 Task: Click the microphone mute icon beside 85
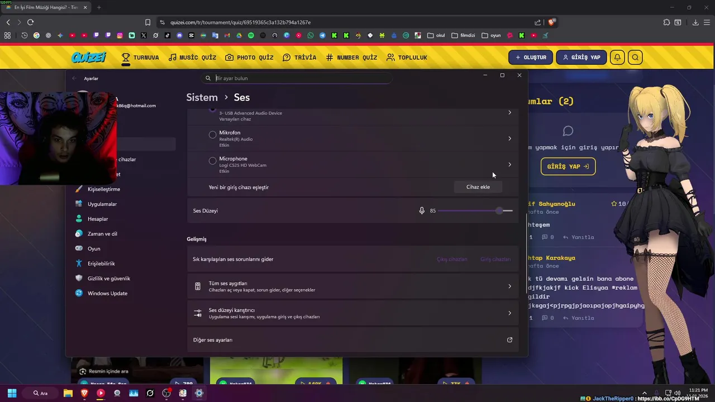point(422,210)
